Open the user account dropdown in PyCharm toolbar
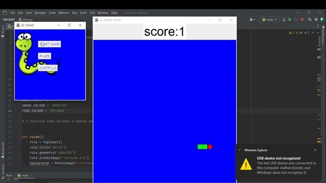The height and width of the screenshot is (183, 326). pos(252,19)
